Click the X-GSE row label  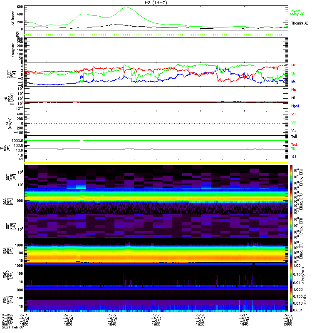click(7, 316)
